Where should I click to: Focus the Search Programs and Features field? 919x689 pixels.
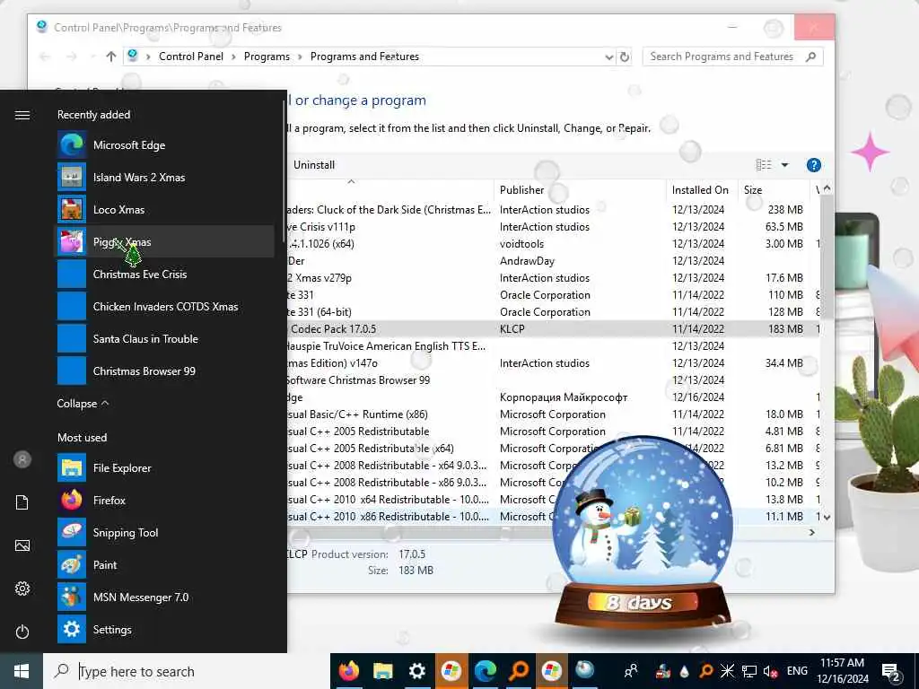tap(732, 57)
